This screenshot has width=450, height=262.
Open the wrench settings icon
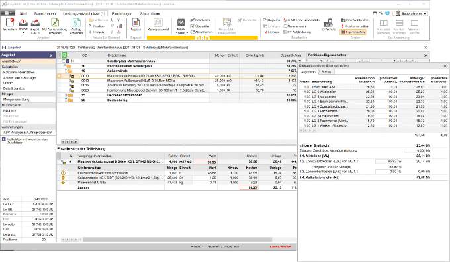coord(381,13)
